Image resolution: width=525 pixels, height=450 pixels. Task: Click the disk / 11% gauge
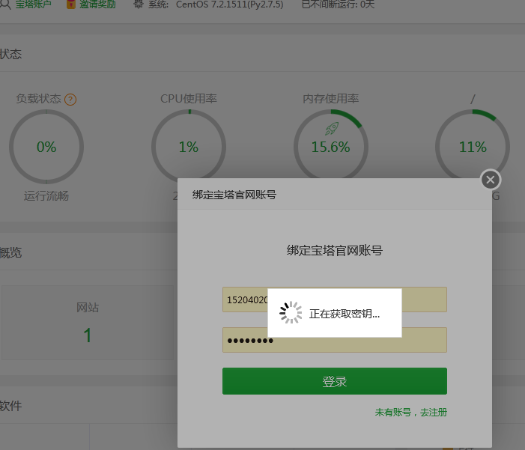(x=473, y=147)
